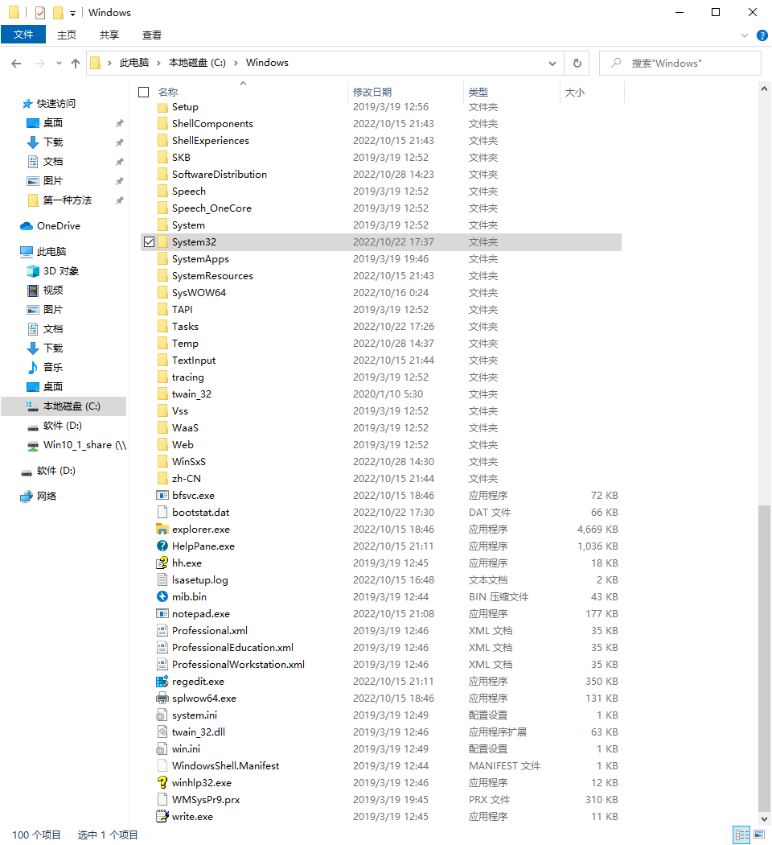Select the splwow64.exe printer icon
The image size is (772, 845).
[162, 699]
